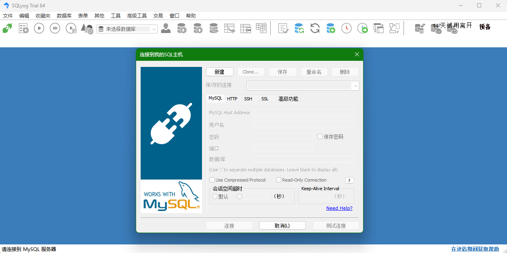Click the gray refresh arrows icon

pyautogui.click(x=315, y=28)
